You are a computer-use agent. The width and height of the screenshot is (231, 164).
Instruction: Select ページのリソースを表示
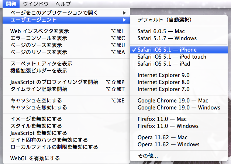[x=66, y=52]
